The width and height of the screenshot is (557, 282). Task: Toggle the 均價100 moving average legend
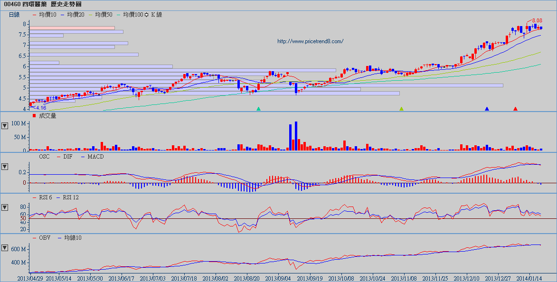click(132, 15)
